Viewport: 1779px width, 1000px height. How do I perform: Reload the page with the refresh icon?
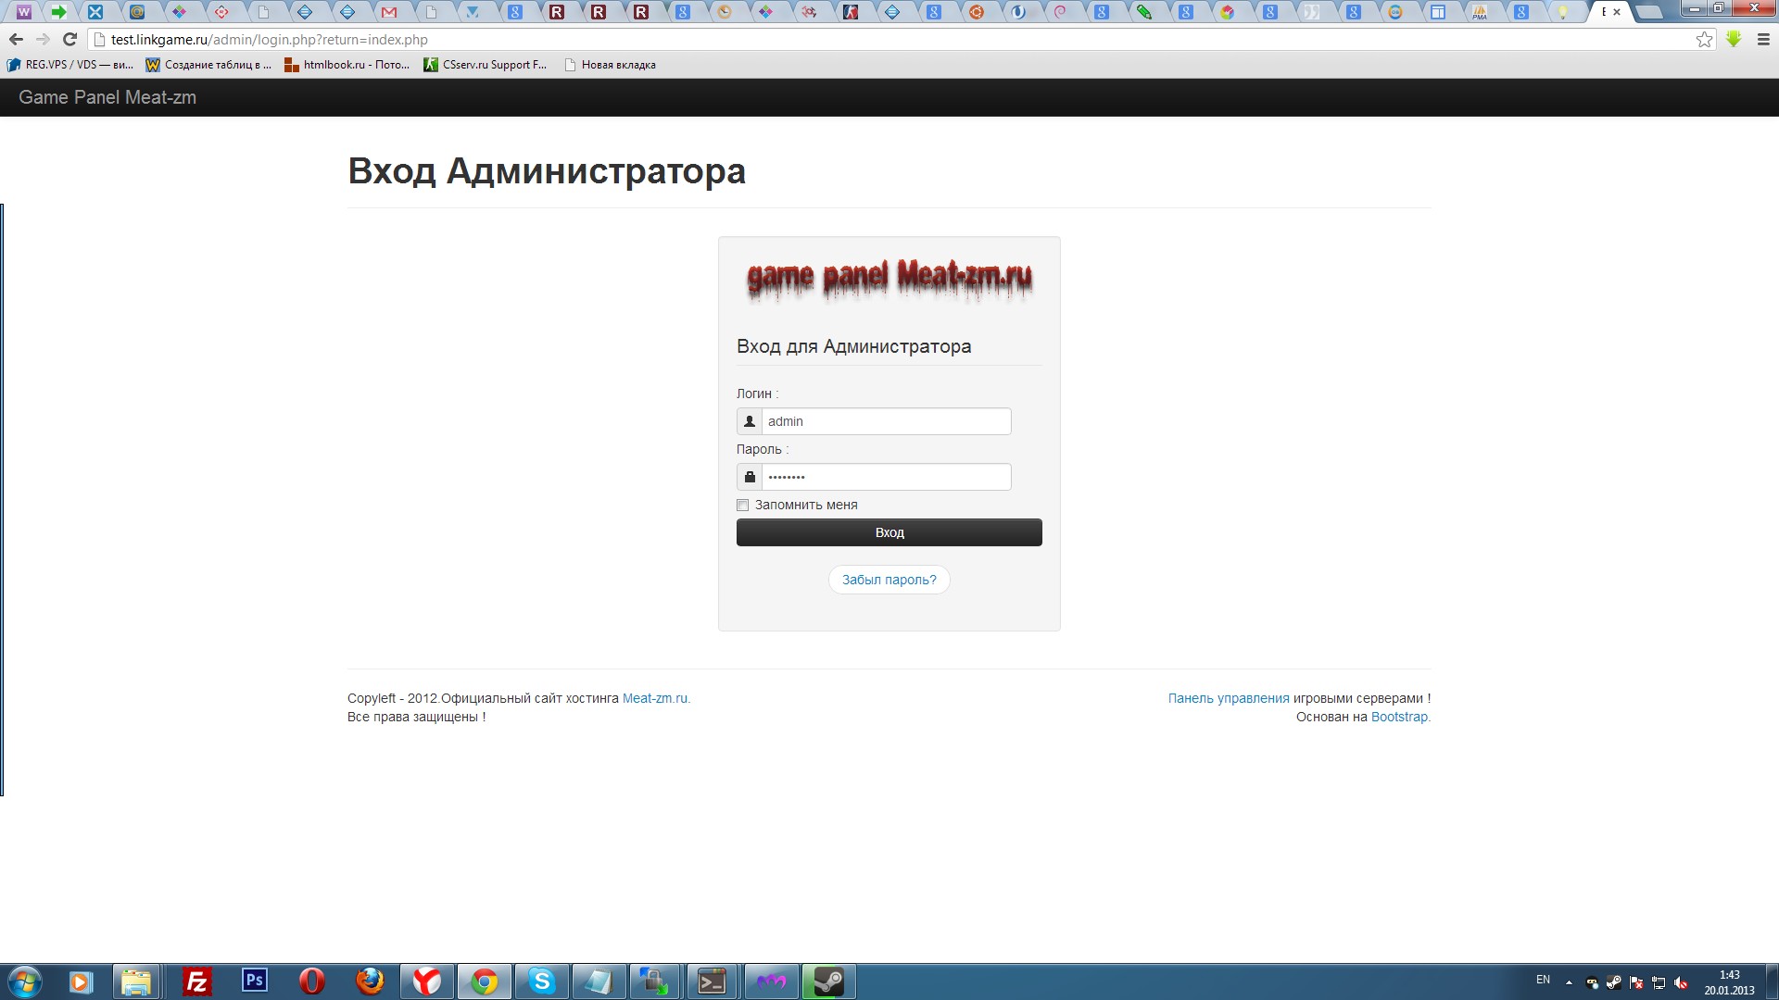click(x=69, y=40)
